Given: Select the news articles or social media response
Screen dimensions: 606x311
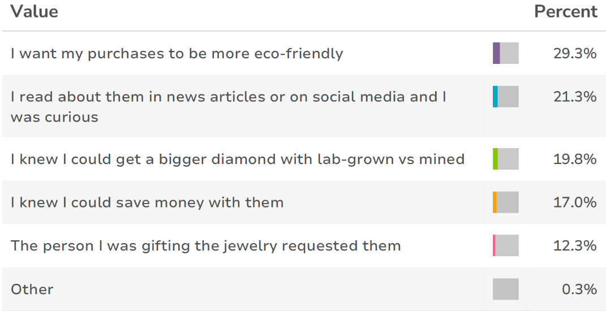Looking at the screenshot, I should [229, 107].
